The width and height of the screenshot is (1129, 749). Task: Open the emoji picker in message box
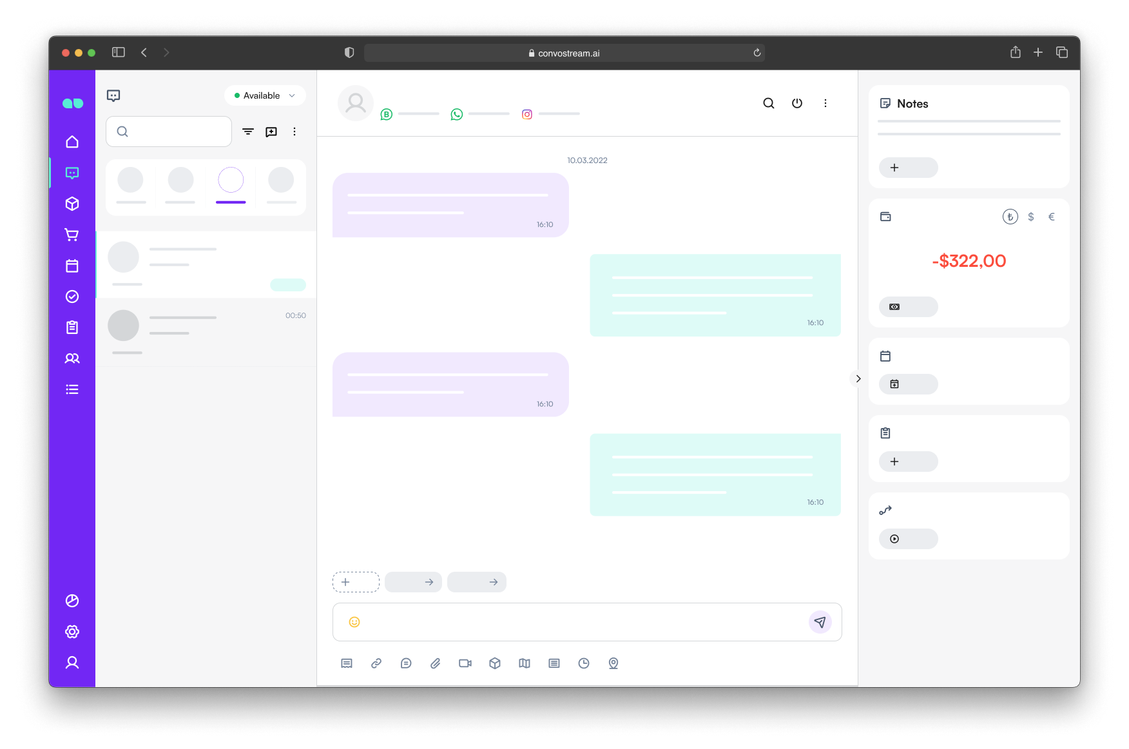pos(354,622)
